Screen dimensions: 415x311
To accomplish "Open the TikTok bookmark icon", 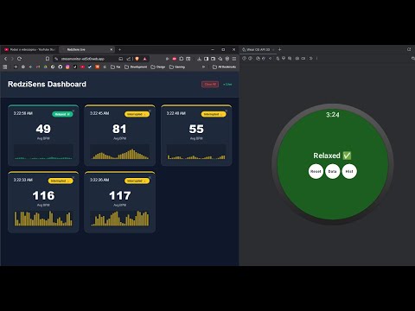I will [x=75, y=67].
